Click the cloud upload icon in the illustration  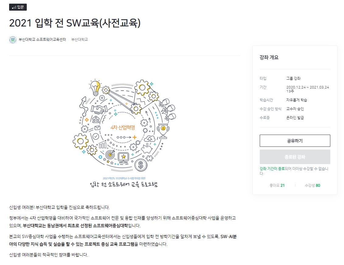pyautogui.click(x=150, y=139)
